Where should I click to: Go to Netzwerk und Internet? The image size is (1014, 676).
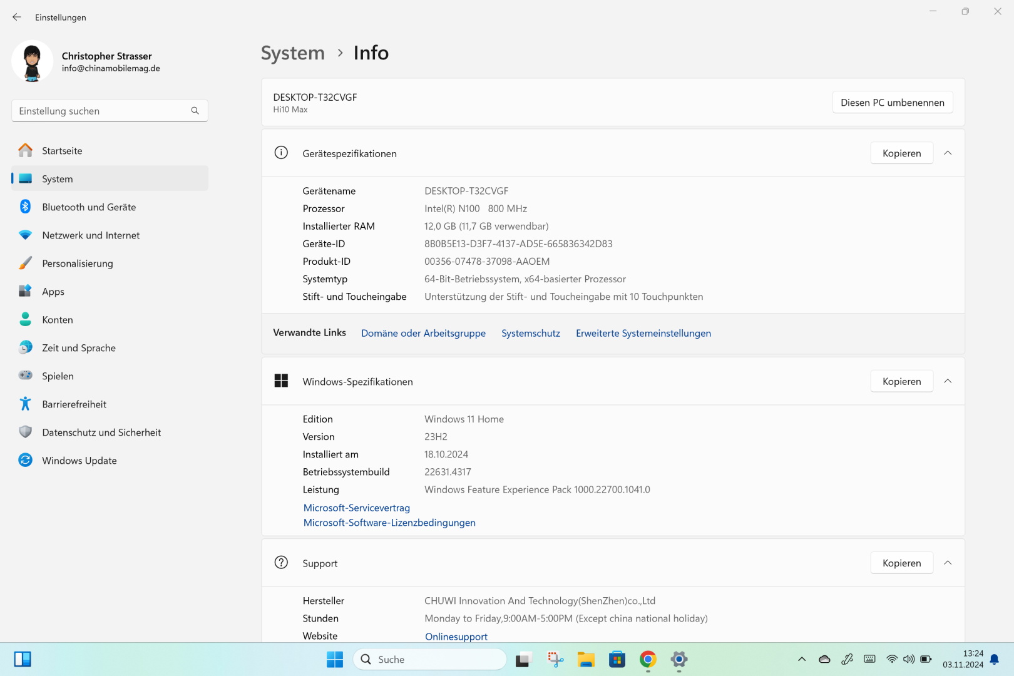(x=110, y=235)
